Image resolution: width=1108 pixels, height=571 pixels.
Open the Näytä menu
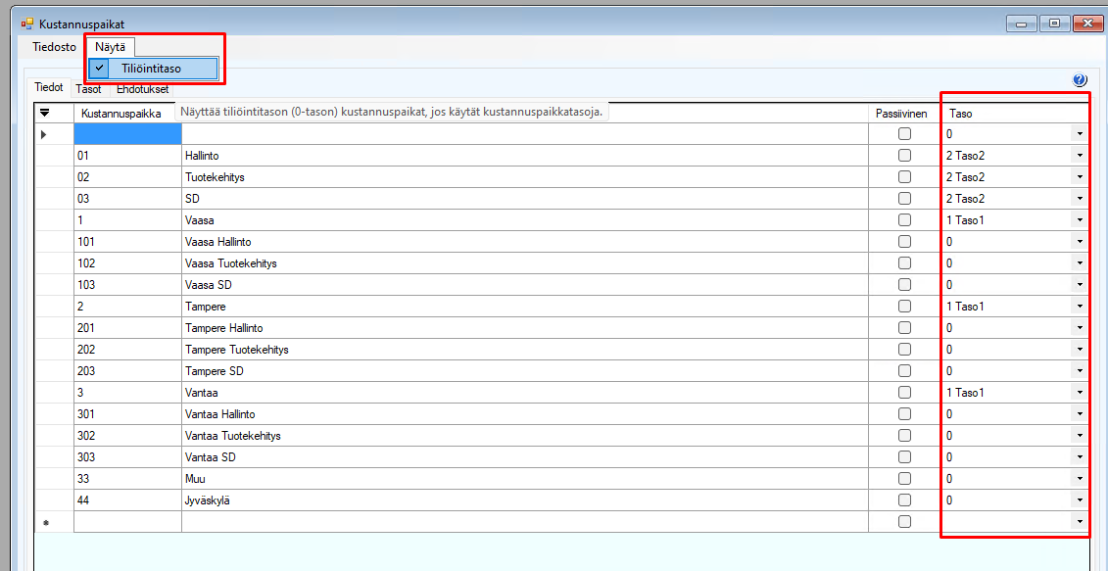click(110, 46)
